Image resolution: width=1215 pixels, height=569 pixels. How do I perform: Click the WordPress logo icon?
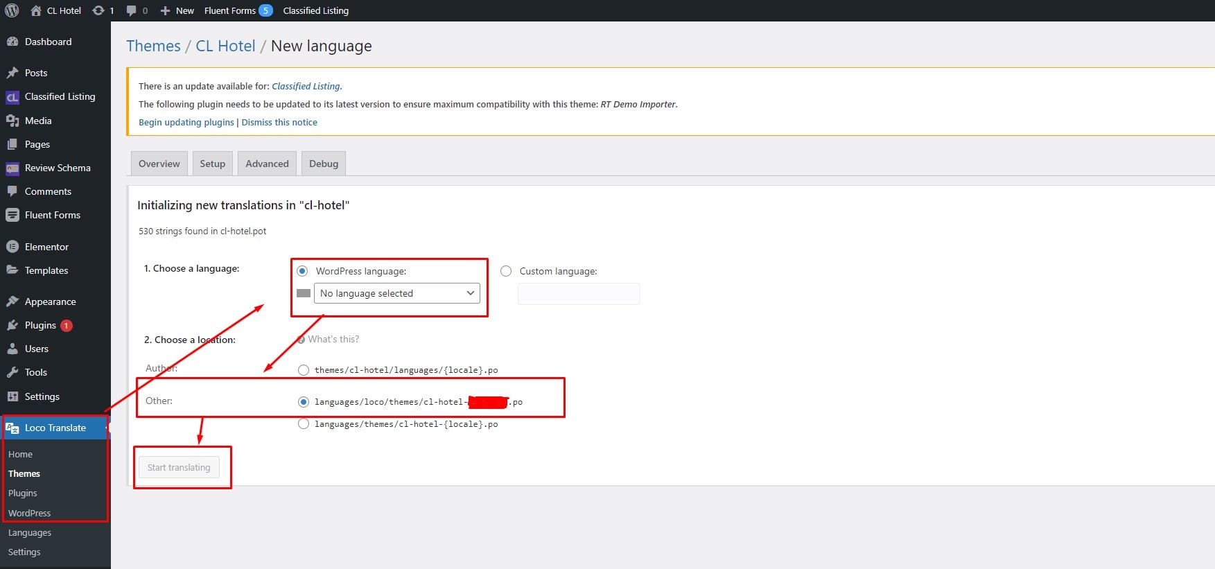[12, 10]
